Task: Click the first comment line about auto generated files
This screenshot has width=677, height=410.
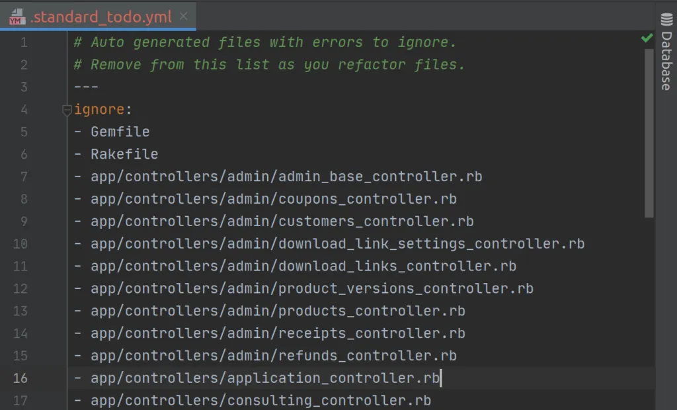Action: click(x=264, y=42)
